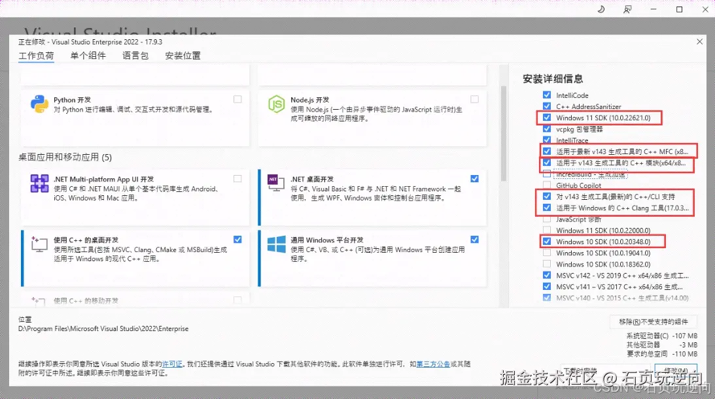Image resolution: width=715 pixels, height=399 pixels.
Task: Click the Node.js hexagon icon
Action: click(274, 103)
